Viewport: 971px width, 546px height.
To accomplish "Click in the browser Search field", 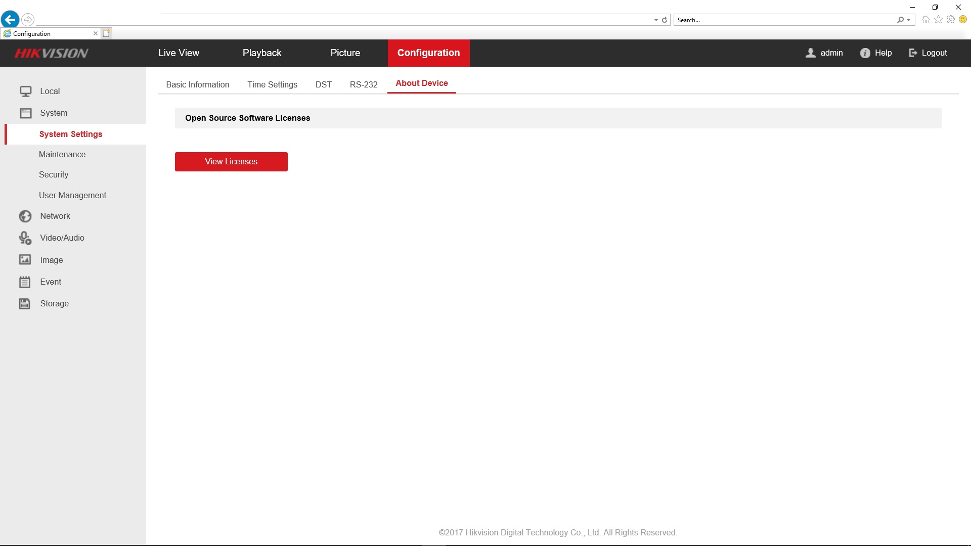I will point(784,20).
